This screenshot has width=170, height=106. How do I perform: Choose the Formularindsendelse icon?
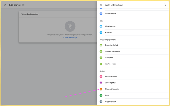pos(101,51)
